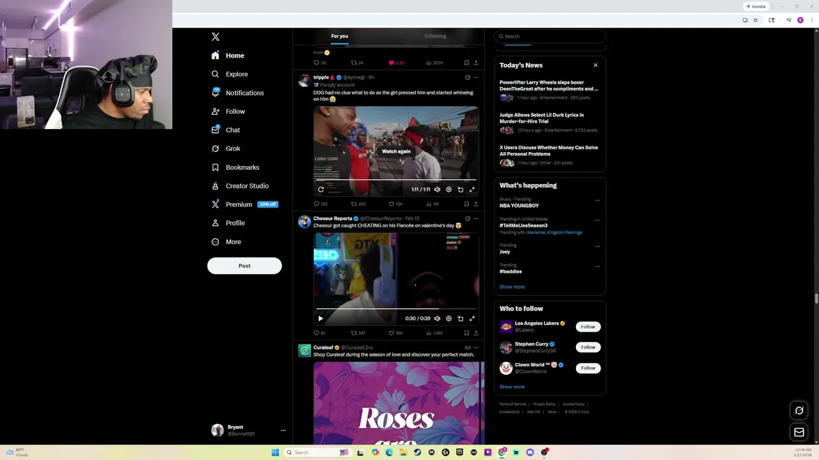
Task: Open more menu on Cheesur Reports post
Action: (x=476, y=218)
